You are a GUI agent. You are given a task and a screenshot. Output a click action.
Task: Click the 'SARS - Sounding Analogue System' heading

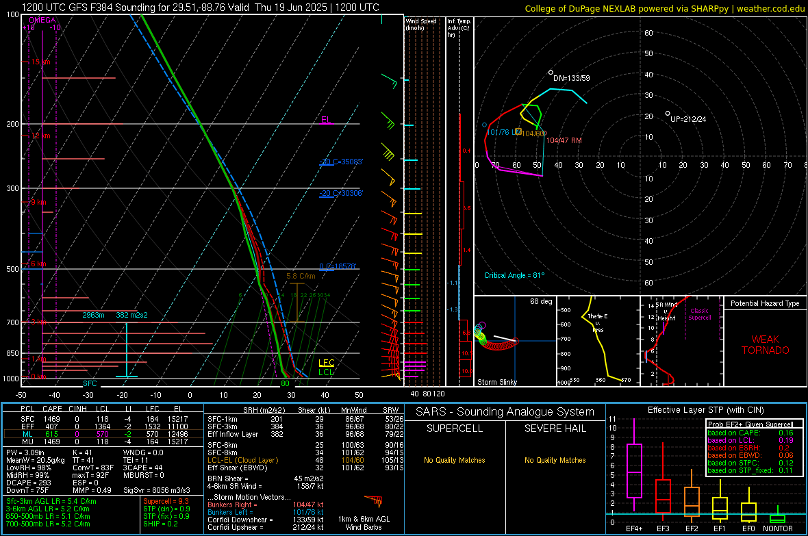point(505,412)
